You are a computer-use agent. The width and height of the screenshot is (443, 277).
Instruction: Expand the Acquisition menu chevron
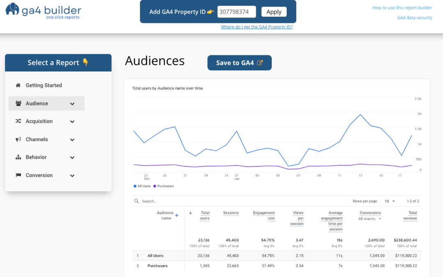72,121
